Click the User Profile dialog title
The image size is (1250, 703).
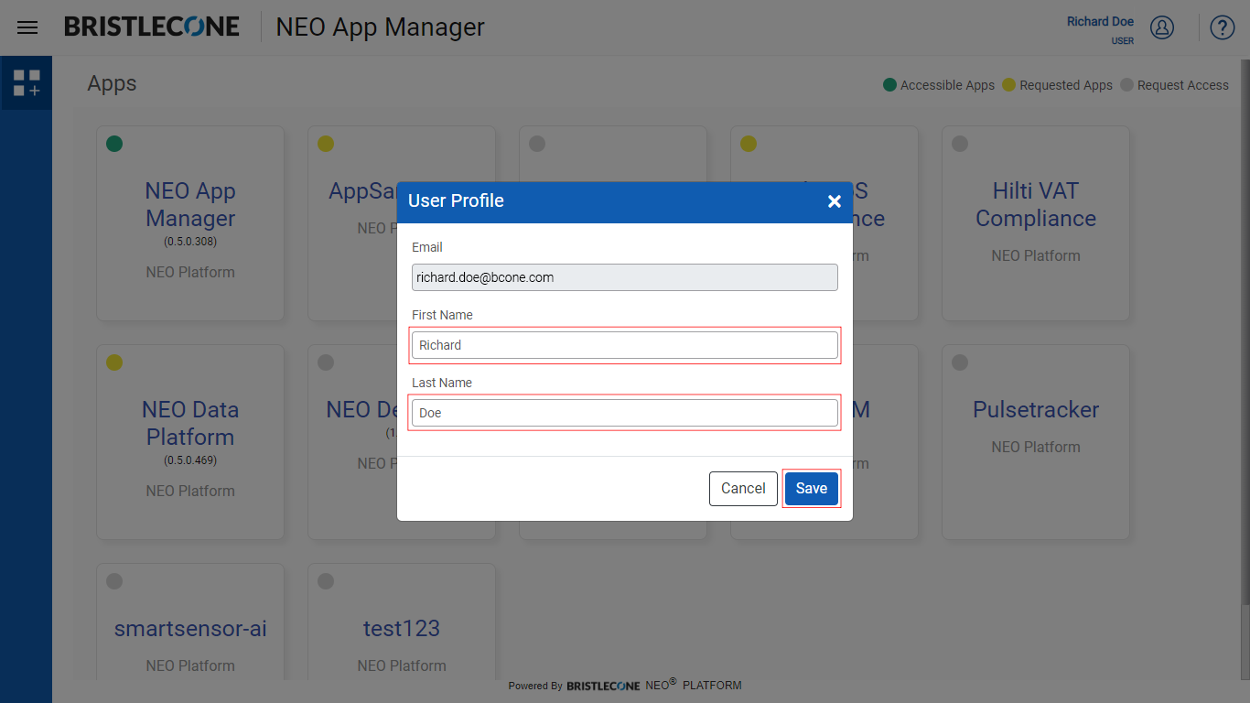(456, 201)
